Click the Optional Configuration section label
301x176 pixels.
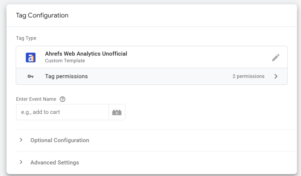[x=60, y=140]
